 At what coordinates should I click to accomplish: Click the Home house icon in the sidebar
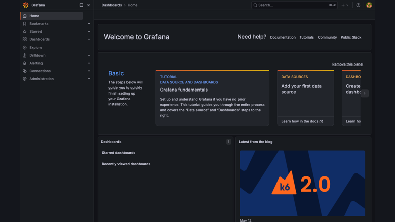pos(25,16)
